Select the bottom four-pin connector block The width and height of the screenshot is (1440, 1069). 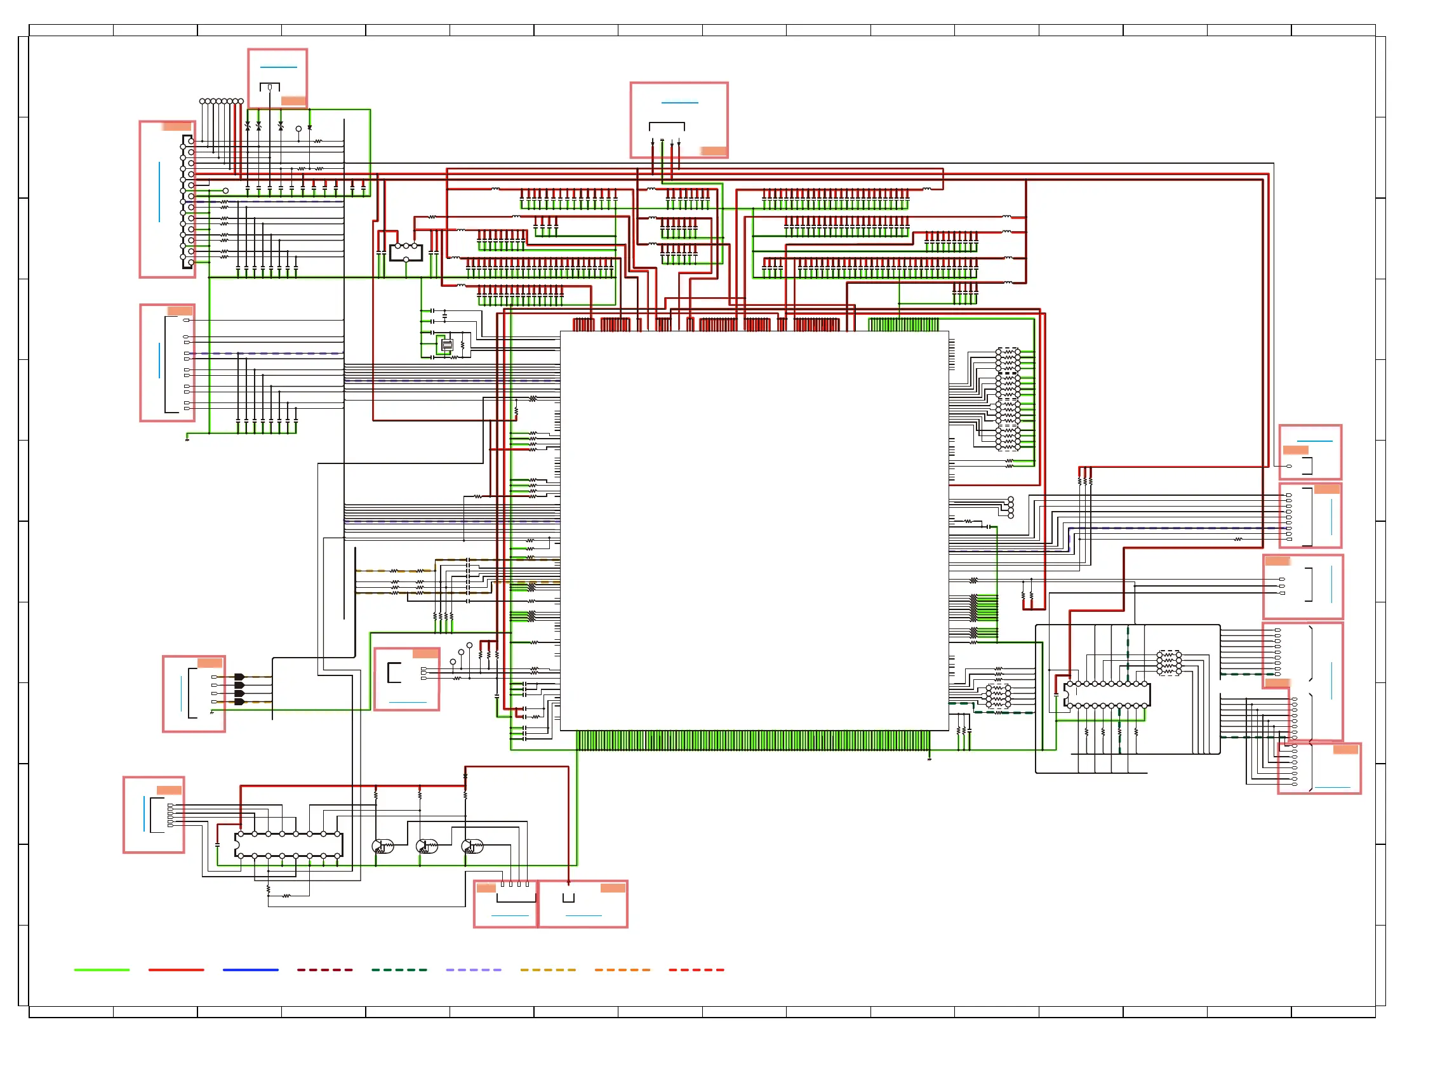pos(505,904)
